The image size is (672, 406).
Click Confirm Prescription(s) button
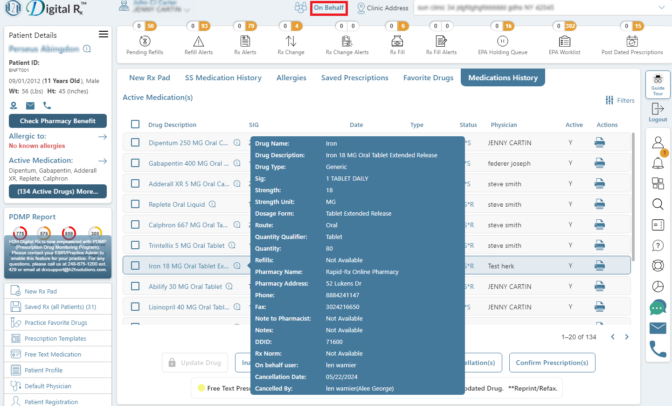552,363
